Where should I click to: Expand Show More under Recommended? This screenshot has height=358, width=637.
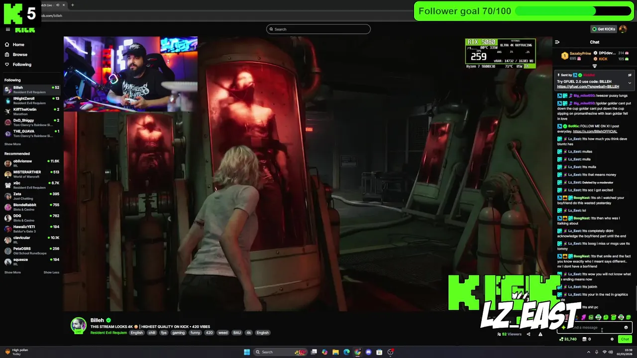(12, 272)
